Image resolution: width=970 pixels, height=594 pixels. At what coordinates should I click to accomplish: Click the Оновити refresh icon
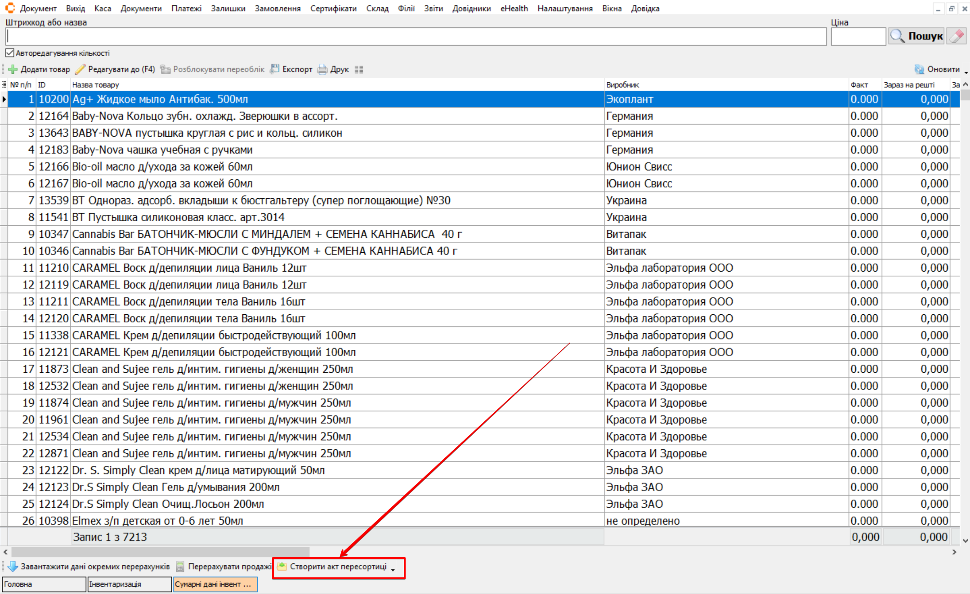[x=919, y=69]
